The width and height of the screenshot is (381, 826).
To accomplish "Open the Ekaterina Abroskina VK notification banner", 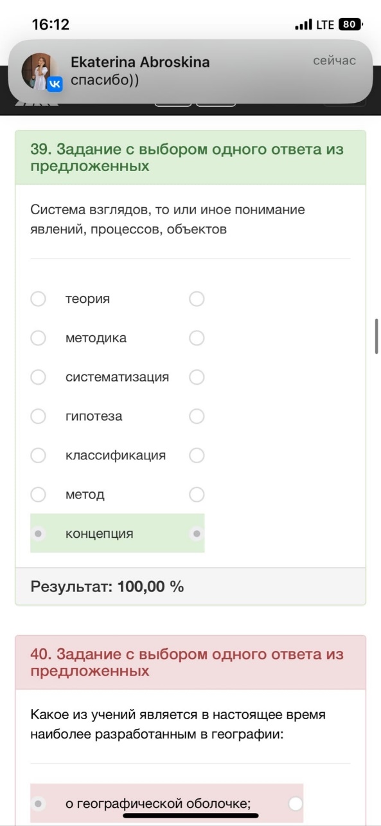I will click(190, 72).
